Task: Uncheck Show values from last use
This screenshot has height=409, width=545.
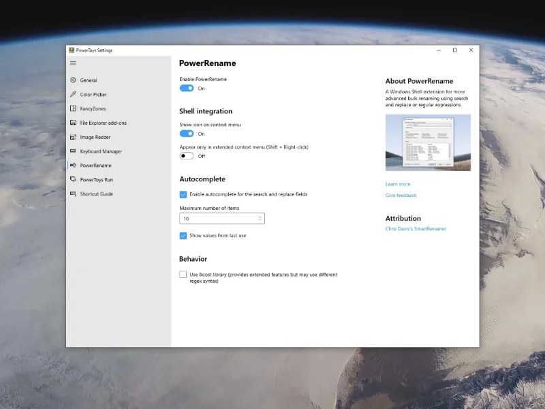Action: [183, 235]
